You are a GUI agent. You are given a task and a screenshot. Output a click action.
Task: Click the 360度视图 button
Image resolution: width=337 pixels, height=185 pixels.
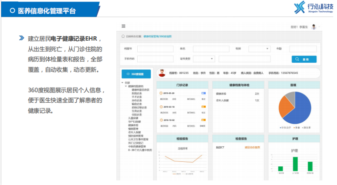(136, 74)
